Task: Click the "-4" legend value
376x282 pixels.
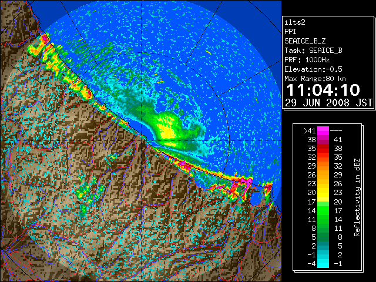Action: pyautogui.click(x=311, y=264)
